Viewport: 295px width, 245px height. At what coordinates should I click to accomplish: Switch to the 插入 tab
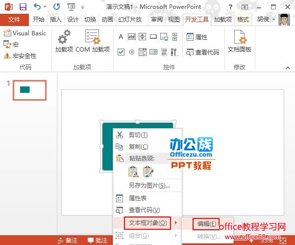click(x=56, y=20)
